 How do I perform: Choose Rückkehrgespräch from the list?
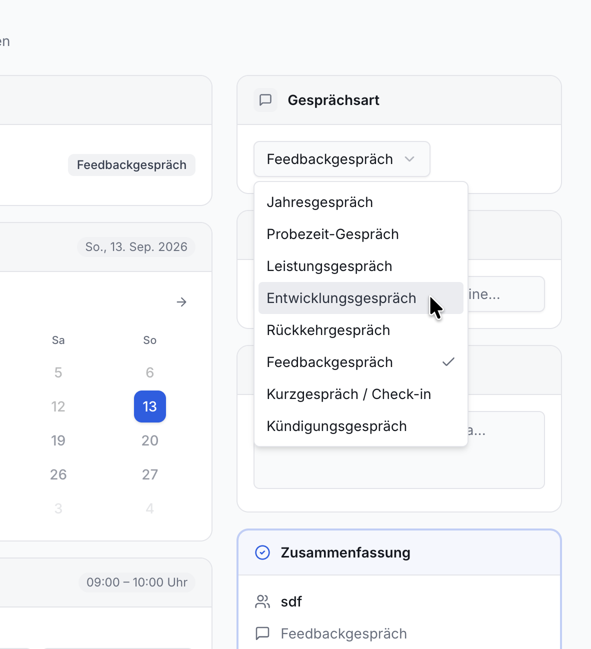(x=361, y=330)
